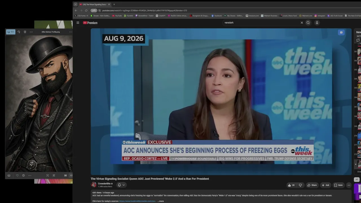Open the Roll20 Online virtual bookmark
361x203 pixels.
click(177, 16)
